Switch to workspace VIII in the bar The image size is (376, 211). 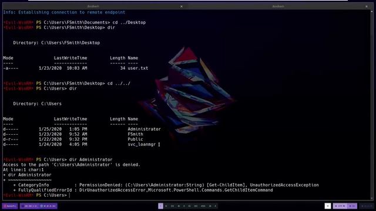click(203, 206)
